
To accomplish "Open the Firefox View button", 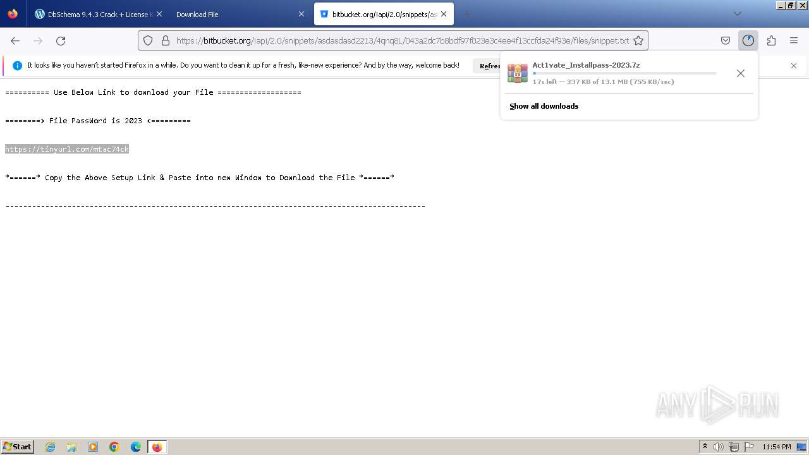I will 13,14.
